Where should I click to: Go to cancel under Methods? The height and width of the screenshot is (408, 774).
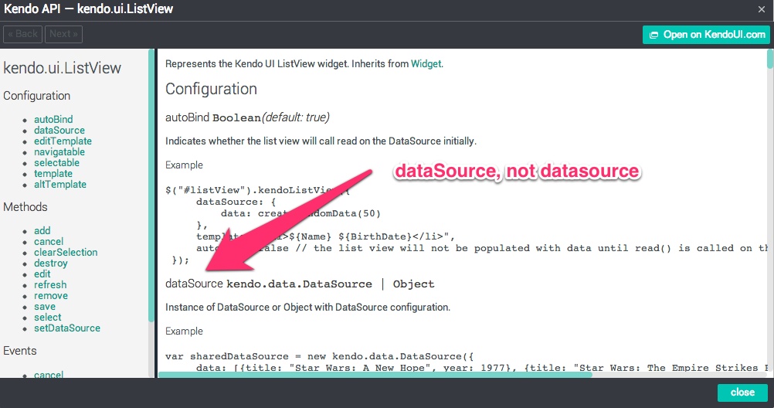tap(49, 242)
